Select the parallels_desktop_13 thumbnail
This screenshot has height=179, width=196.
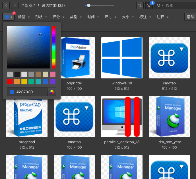point(122,116)
